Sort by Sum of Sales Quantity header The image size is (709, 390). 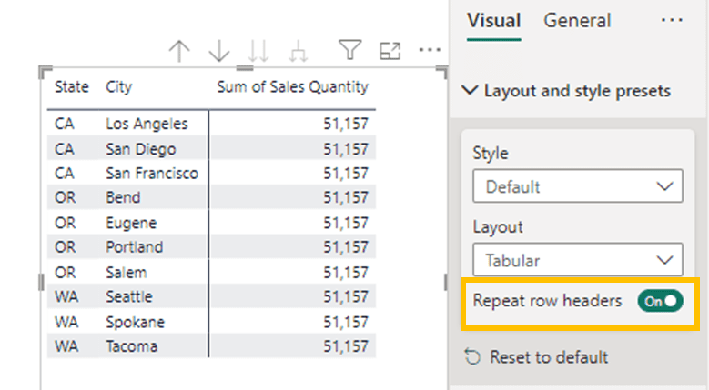[292, 87]
